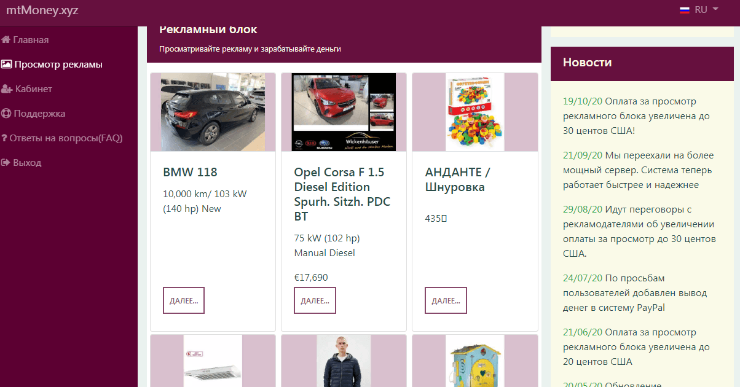The image size is (740, 387).
Task: Click the question mark icon beside FAQ
Action: [x=4, y=138]
